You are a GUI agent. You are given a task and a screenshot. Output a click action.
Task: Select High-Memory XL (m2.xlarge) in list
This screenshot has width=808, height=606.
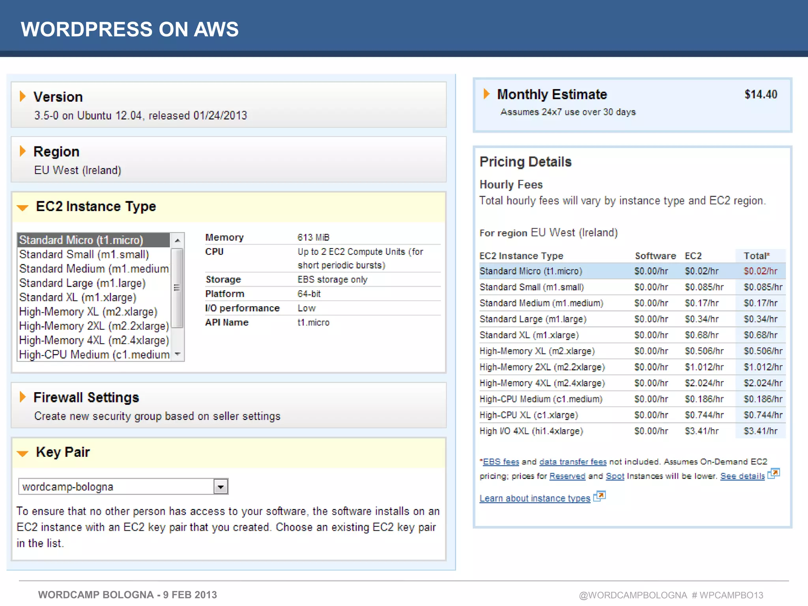[94, 312]
